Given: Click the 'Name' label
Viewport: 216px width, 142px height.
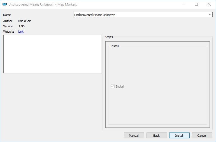Looking at the screenshot, I should [7, 15].
